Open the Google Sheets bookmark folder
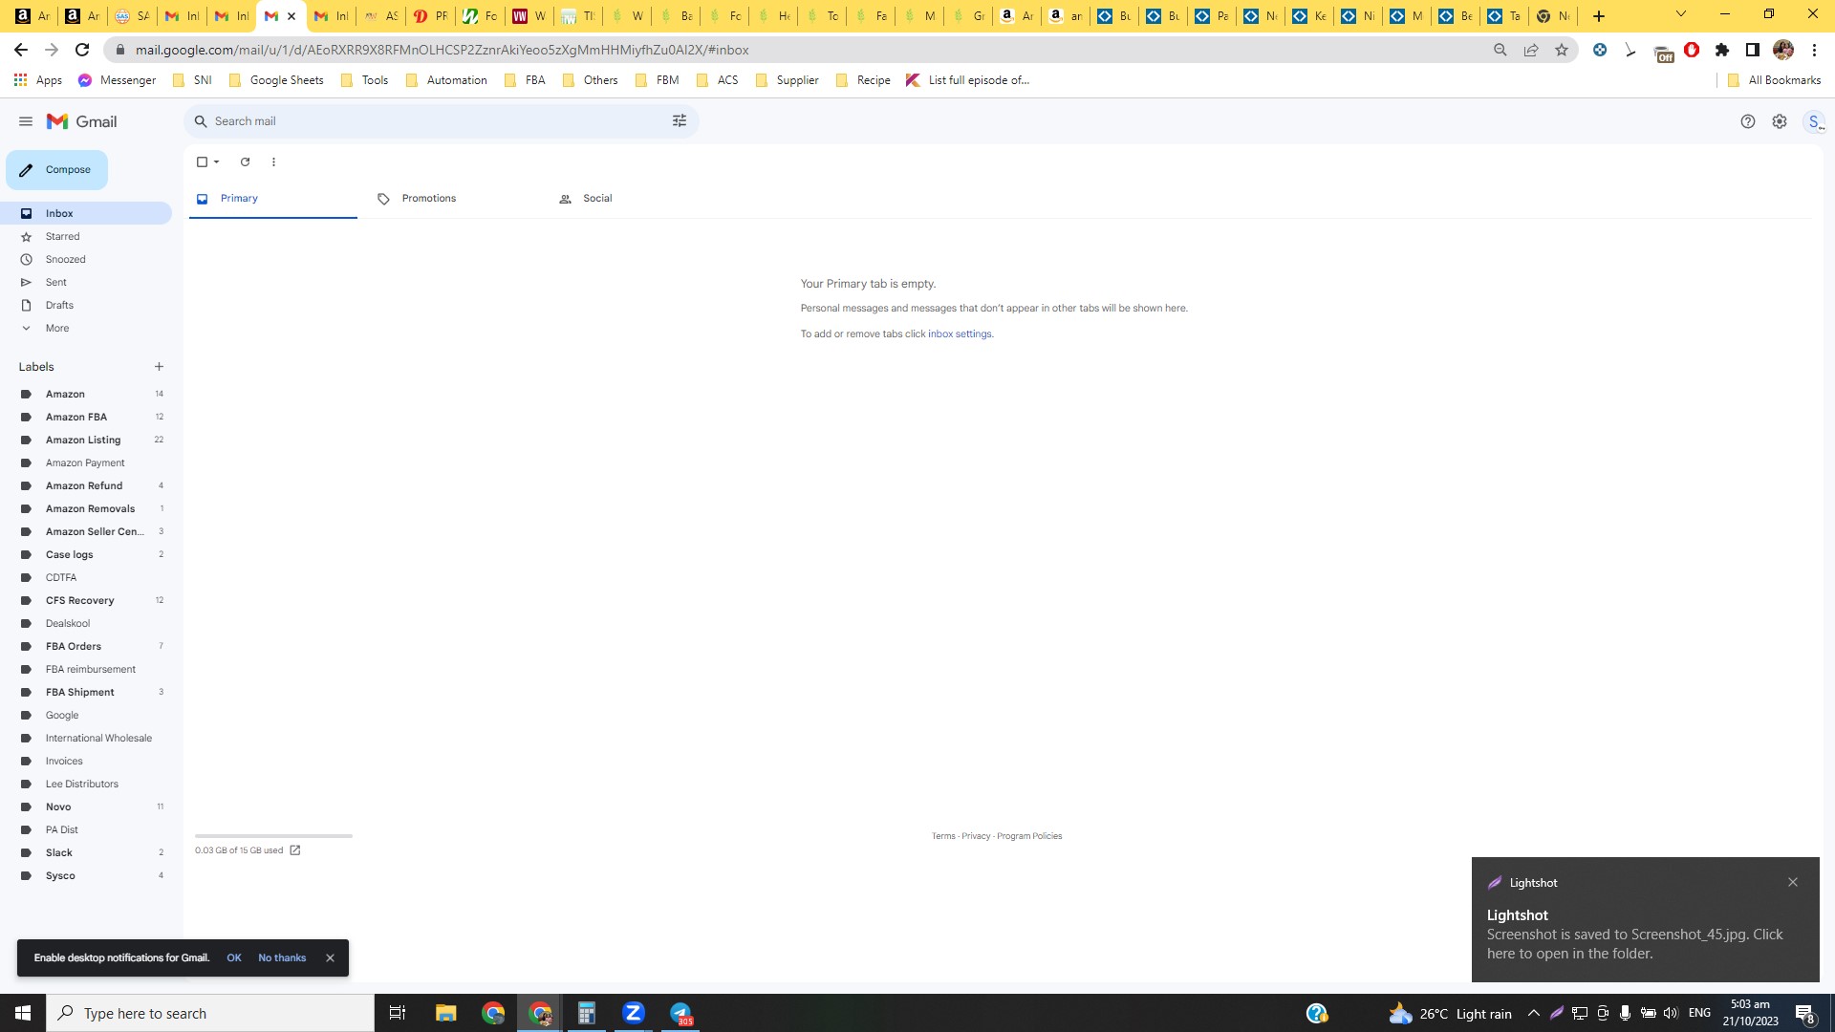 (276, 80)
